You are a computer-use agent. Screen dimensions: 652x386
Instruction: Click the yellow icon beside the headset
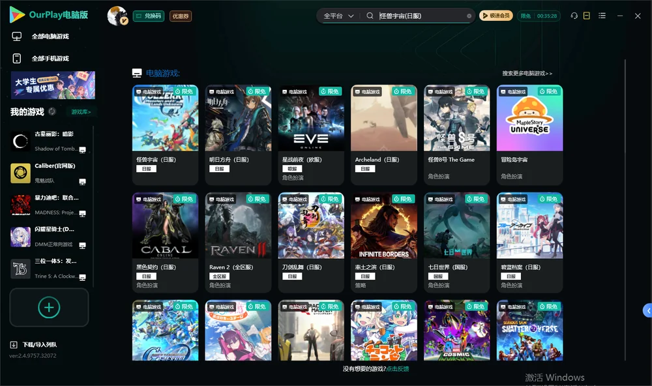(587, 16)
